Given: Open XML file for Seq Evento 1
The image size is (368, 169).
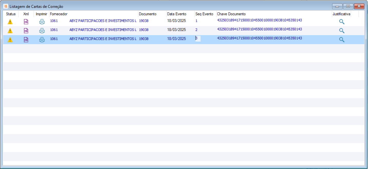Looking at the screenshot, I should tap(26, 22).
